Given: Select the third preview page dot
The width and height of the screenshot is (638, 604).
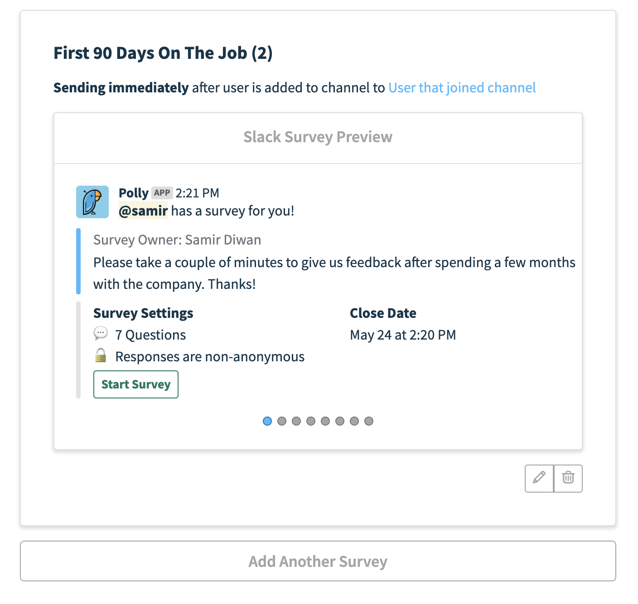Looking at the screenshot, I should 296,421.
